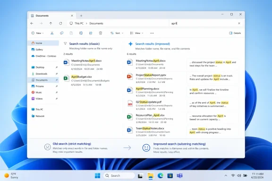
Task: Select Home in the sidebar
Action: (43, 43)
